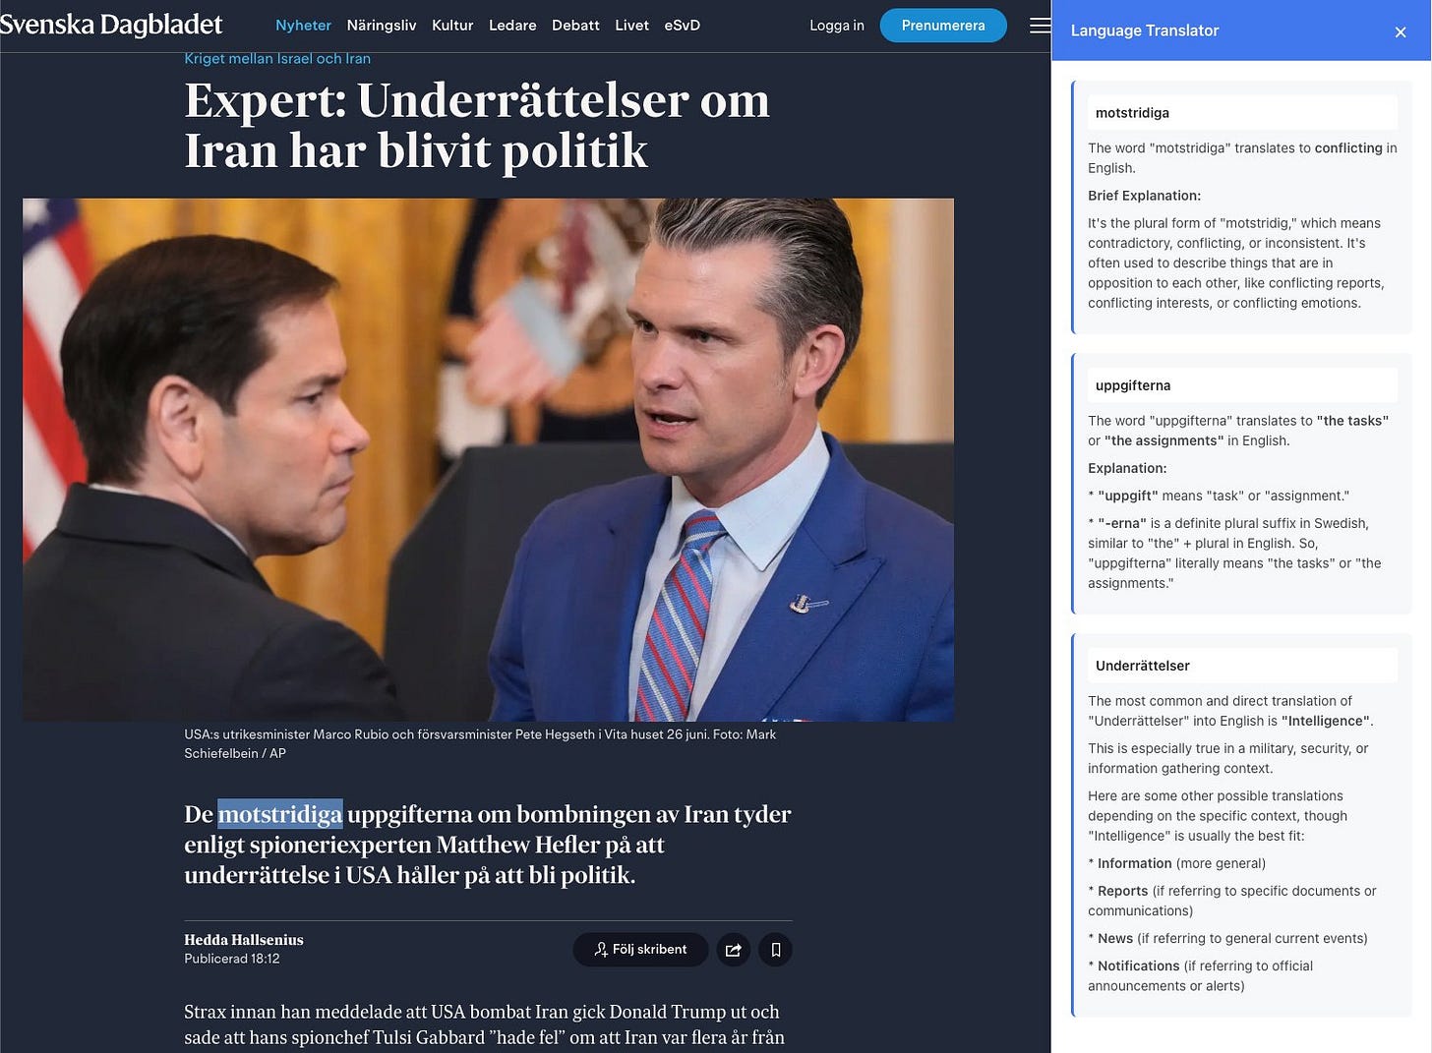Close the Language Translator panel
1432x1053 pixels.
coord(1401,31)
